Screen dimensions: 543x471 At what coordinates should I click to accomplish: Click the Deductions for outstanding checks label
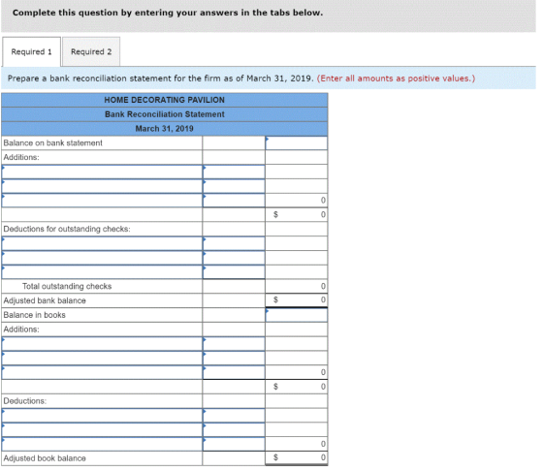click(x=67, y=229)
